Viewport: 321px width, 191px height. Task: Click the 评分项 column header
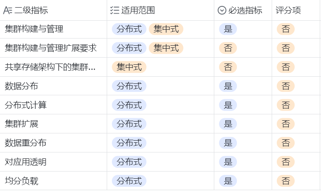tap(288, 11)
